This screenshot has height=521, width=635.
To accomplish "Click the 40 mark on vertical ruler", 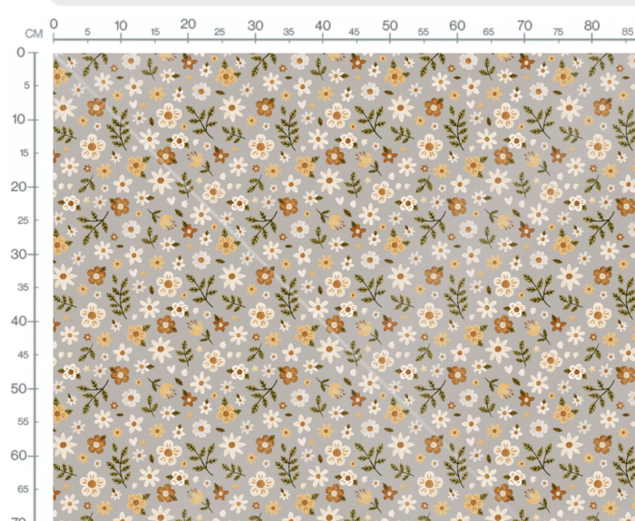I will pyautogui.click(x=19, y=322).
